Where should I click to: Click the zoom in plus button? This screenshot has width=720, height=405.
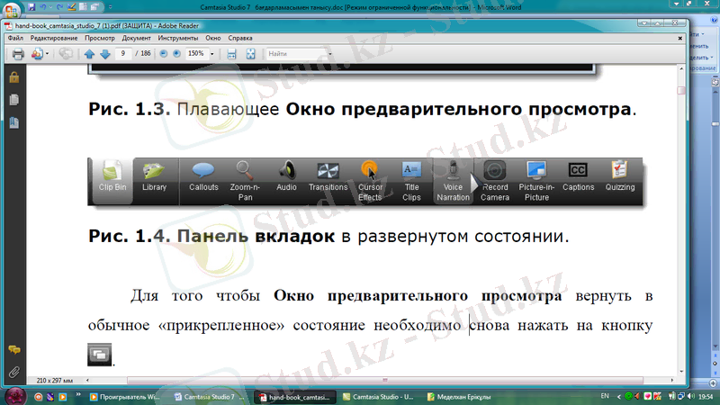click(x=177, y=54)
